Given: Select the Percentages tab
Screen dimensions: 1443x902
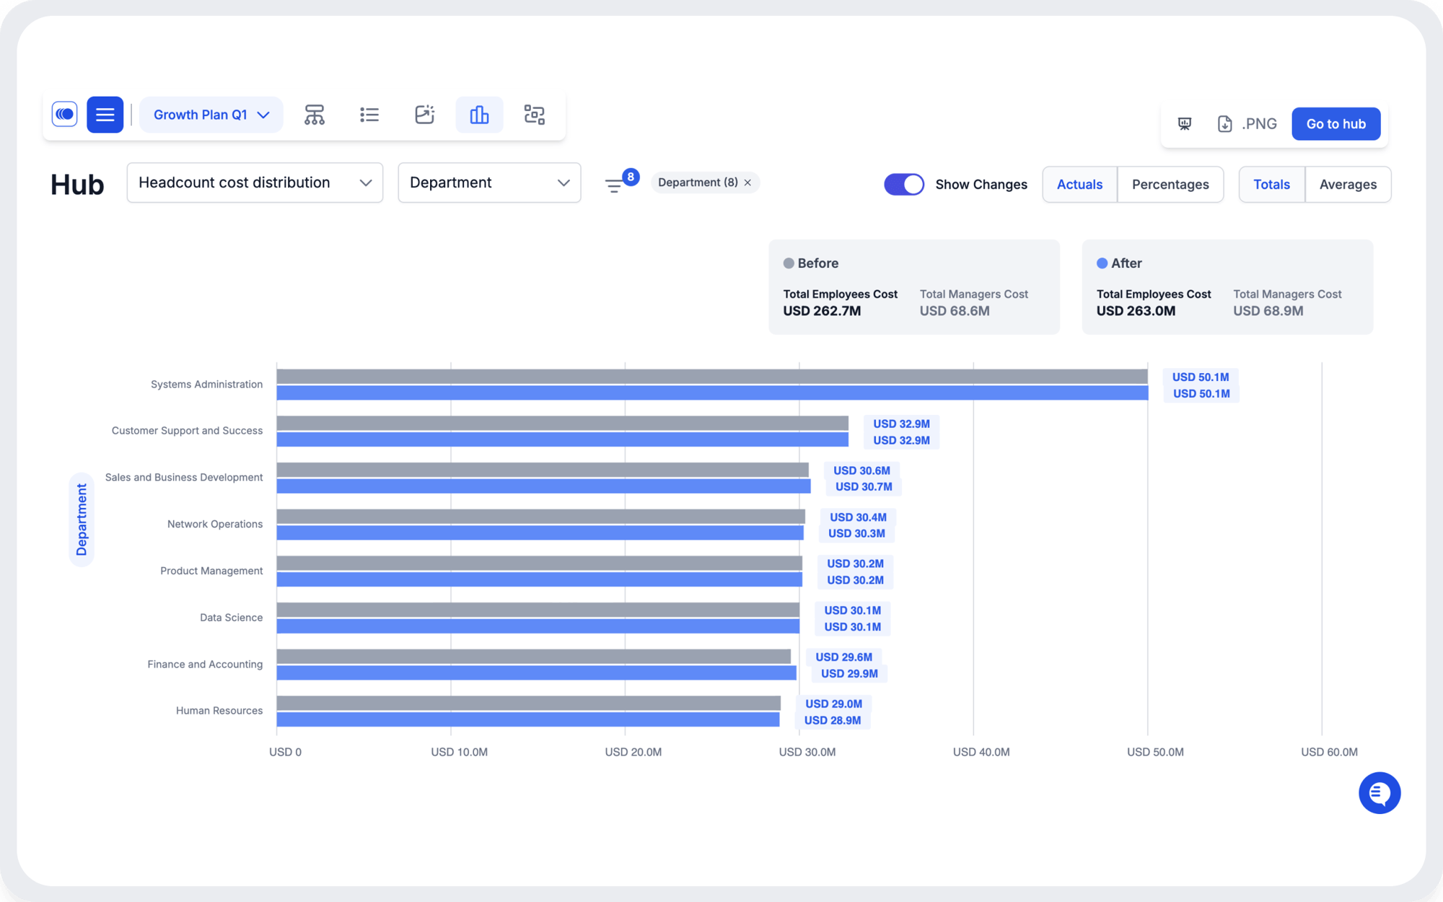Looking at the screenshot, I should pos(1170,184).
